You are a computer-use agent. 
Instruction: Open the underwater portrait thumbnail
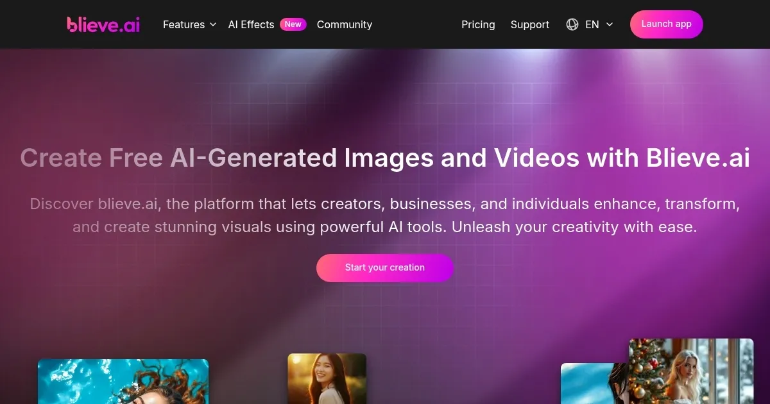click(x=123, y=383)
